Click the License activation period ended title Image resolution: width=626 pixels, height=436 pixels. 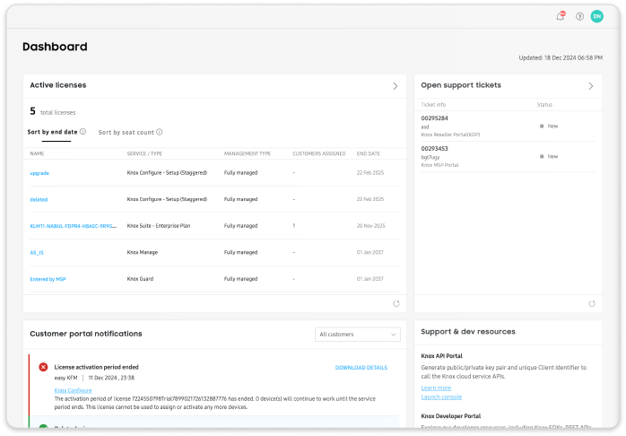[x=96, y=367]
